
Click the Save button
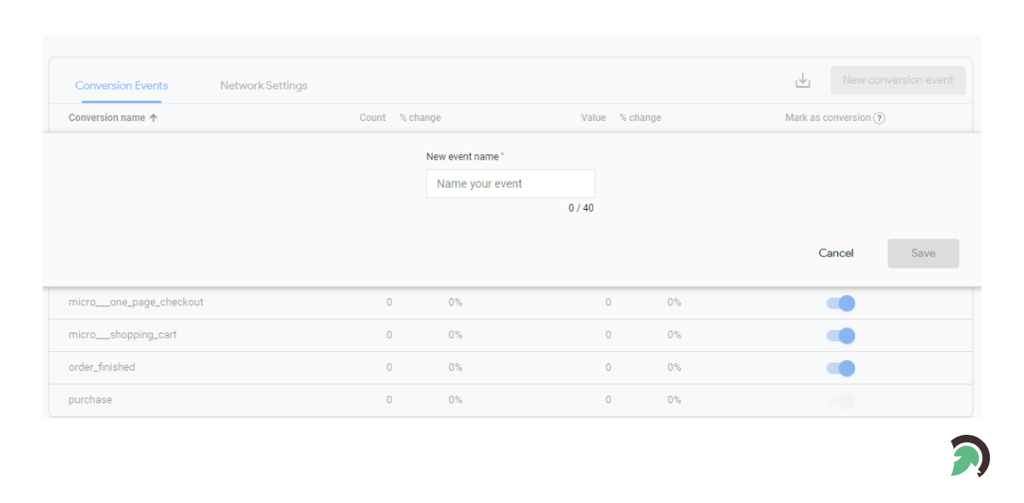click(922, 253)
